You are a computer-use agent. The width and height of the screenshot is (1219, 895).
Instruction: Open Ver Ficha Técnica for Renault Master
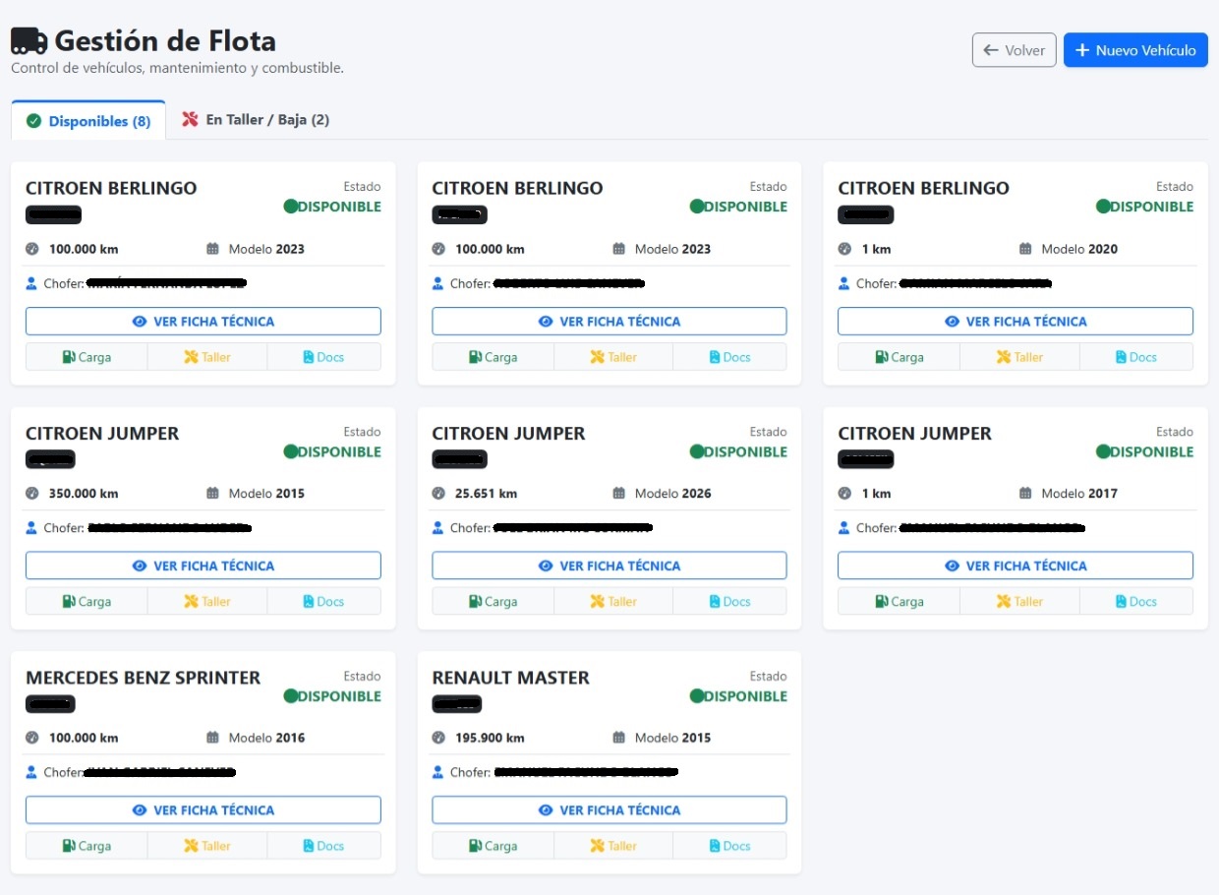[x=609, y=810]
